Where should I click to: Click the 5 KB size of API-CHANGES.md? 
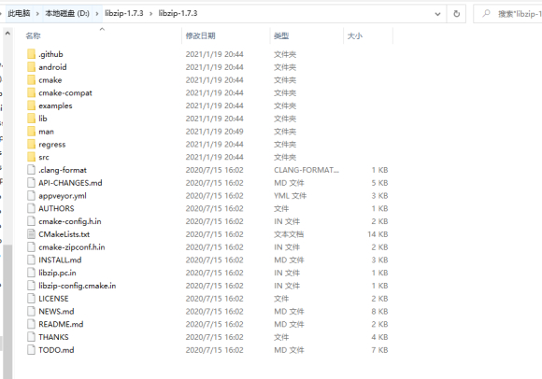pyautogui.click(x=379, y=183)
